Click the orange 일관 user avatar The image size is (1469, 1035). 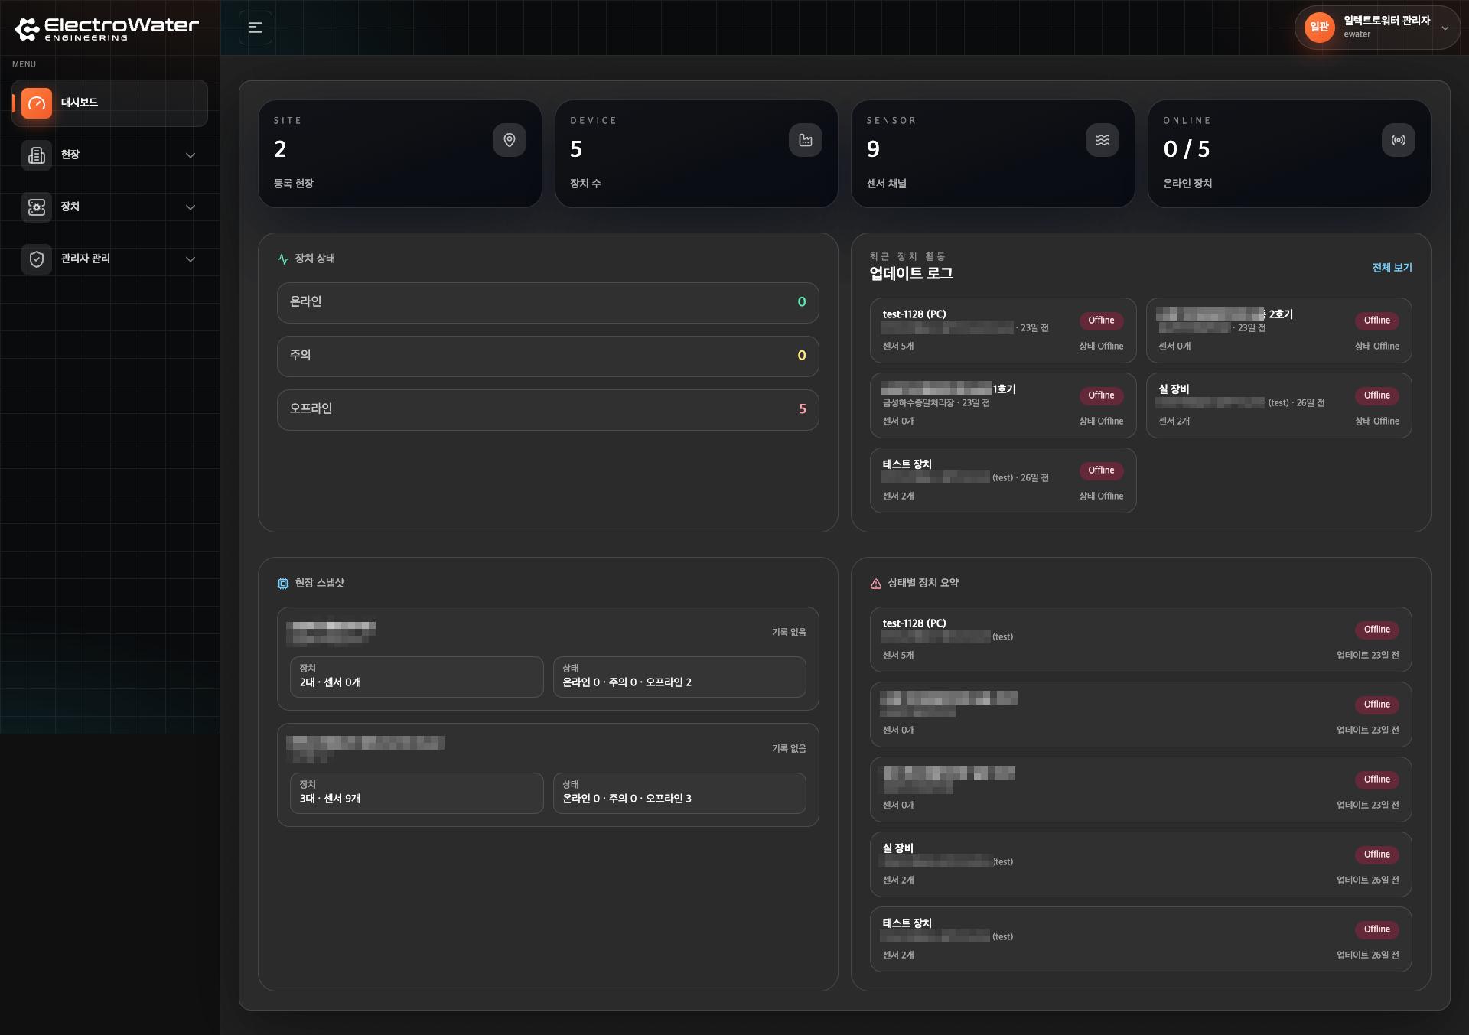[x=1319, y=28]
